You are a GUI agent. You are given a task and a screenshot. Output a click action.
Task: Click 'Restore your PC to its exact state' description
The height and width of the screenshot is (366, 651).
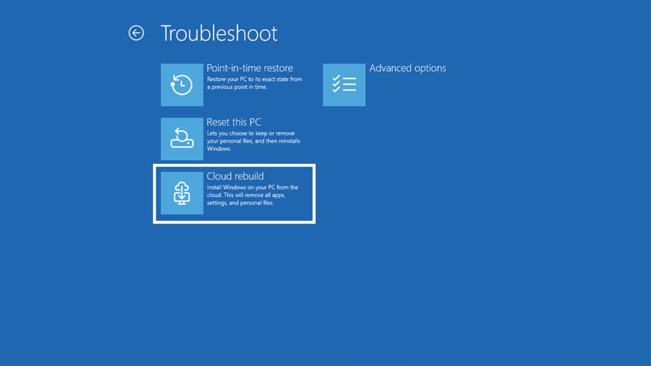pos(254,83)
